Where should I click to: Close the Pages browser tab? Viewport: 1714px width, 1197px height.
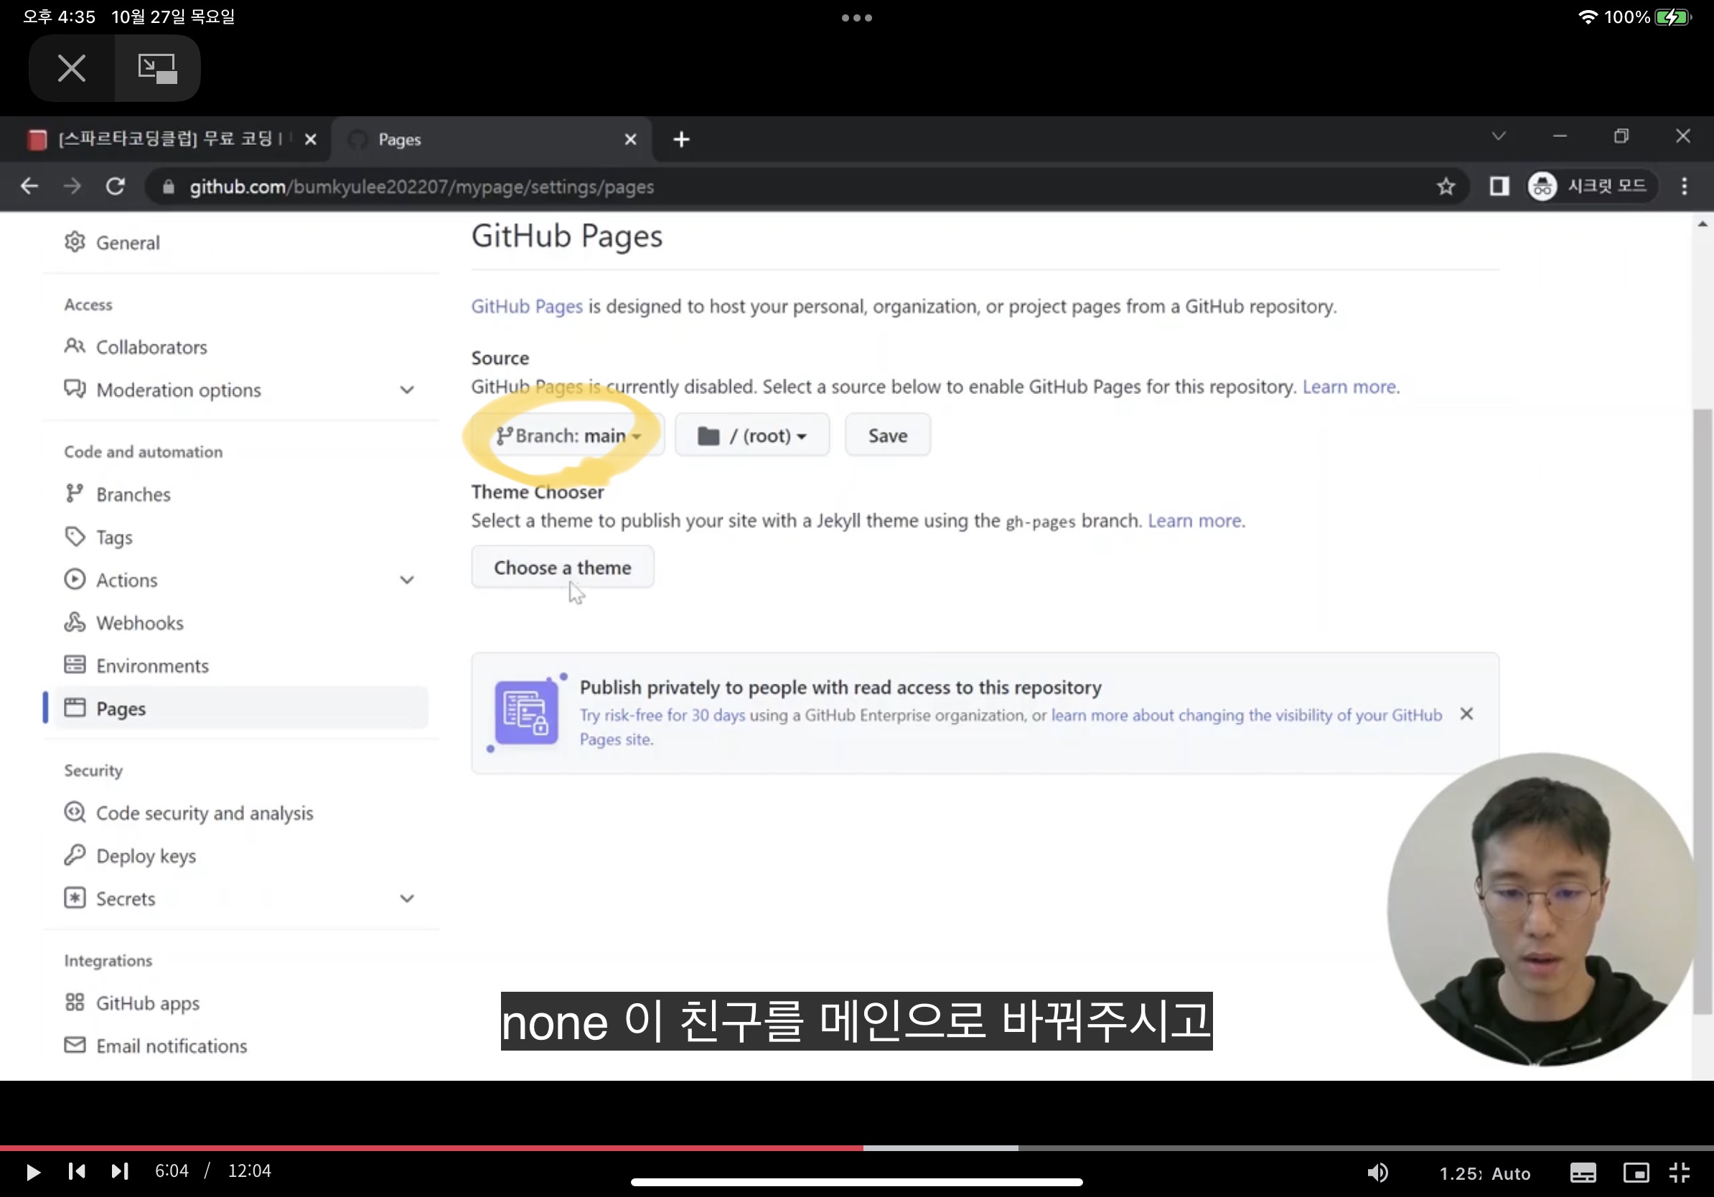[x=631, y=139]
